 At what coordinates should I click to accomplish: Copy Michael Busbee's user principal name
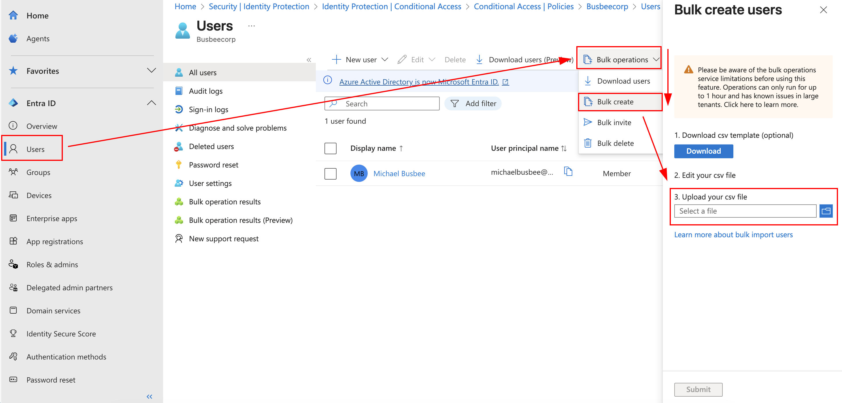(568, 172)
